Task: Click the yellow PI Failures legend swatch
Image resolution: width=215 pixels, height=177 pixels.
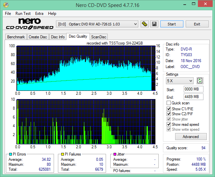Action: click(63, 154)
